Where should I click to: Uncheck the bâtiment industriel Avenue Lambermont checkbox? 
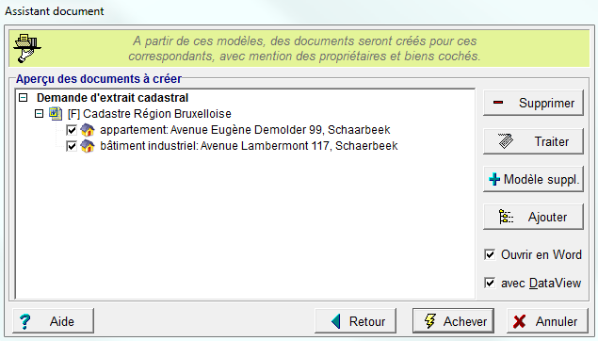[72, 146]
